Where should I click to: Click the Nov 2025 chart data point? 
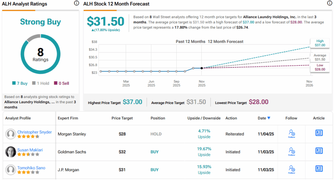202,68
